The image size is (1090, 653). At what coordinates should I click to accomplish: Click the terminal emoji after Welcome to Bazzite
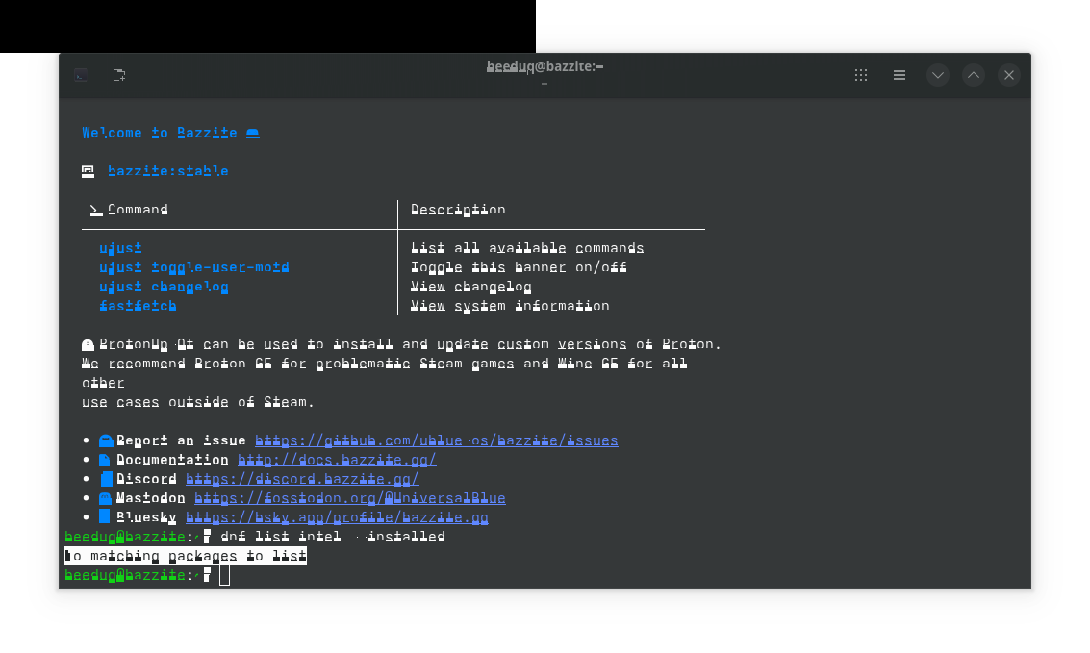pyautogui.click(x=252, y=132)
